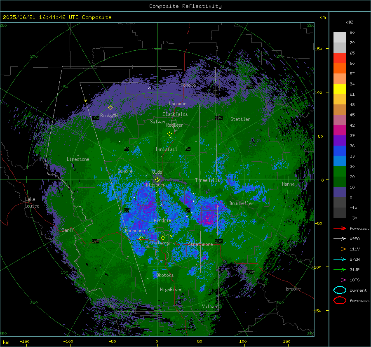Viewport: 371px width, 347px height.
Task: Select the bright green 20-30 dBZ swatch
Action: point(340,171)
